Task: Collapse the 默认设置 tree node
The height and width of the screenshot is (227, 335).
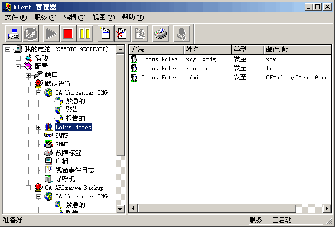Action: tap(29, 84)
